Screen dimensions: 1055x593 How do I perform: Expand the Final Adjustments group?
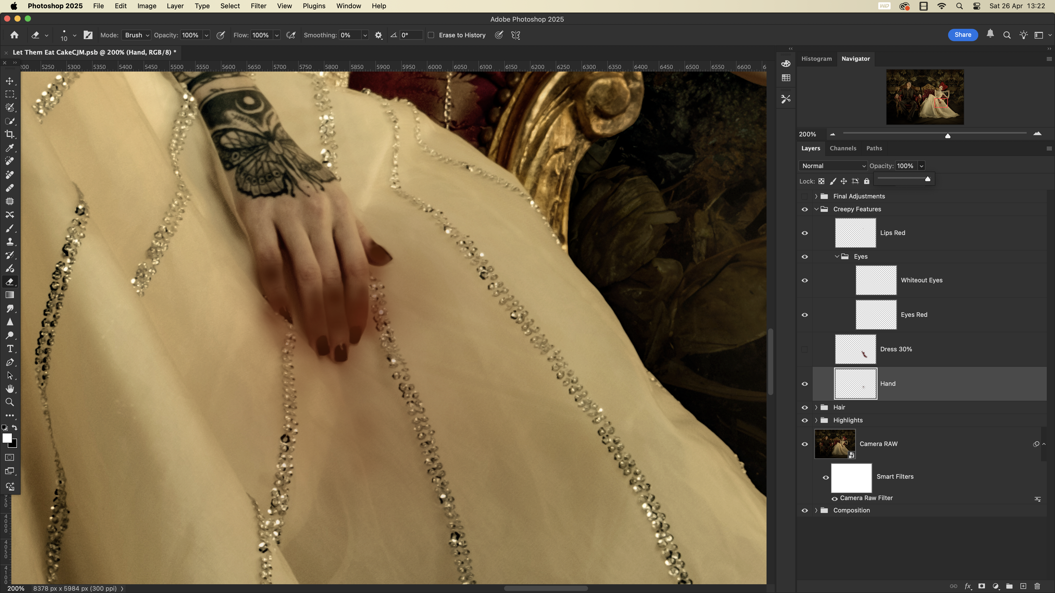pyautogui.click(x=816, y=196)
